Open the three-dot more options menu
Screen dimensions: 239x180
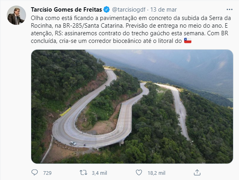(x=229, y=10)
